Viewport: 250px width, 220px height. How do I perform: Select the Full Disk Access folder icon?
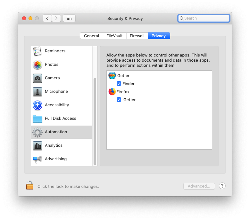point(37,119)
